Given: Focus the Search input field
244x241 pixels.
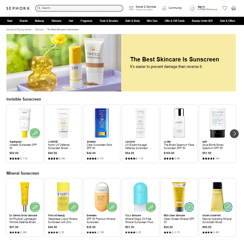Looking at the screenshot, I should coord(79,8).
